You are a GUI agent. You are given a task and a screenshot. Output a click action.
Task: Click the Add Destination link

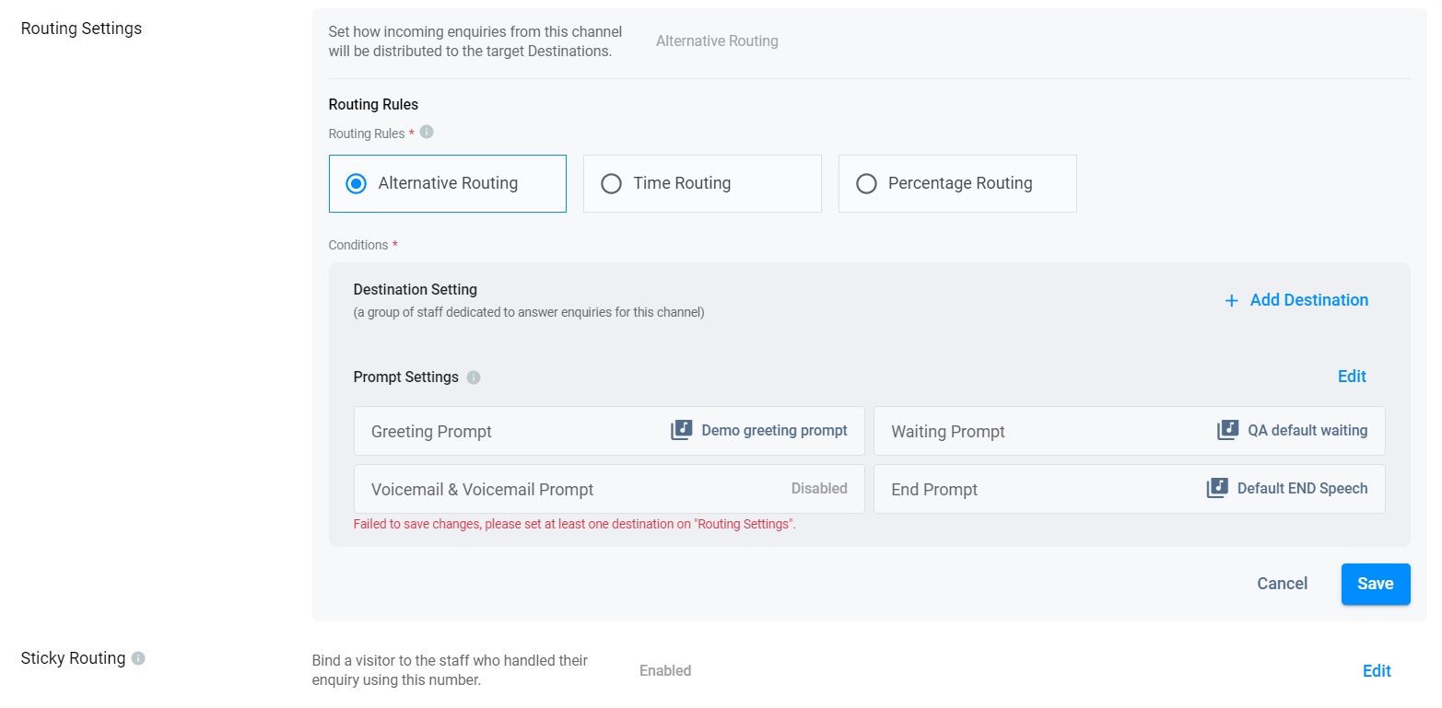(1308, 300)
